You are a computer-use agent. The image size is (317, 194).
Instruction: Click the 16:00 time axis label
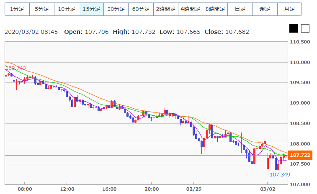109,189
